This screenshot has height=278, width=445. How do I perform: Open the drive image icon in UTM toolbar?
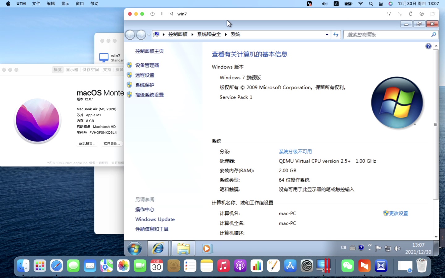pyautogui.click(x=422, y=14)
